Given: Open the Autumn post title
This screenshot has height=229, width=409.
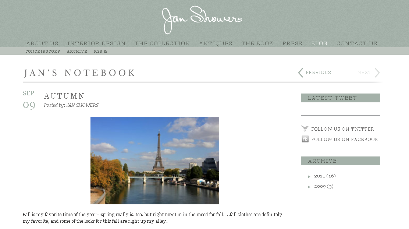Looking at the screenshot, I should [64, 96].
